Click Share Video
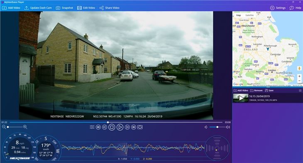 (110, 8)
